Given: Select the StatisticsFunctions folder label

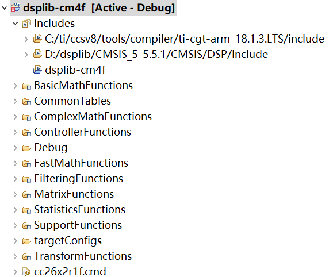Looking at the screenshot, I should click(x=79, y=210).
